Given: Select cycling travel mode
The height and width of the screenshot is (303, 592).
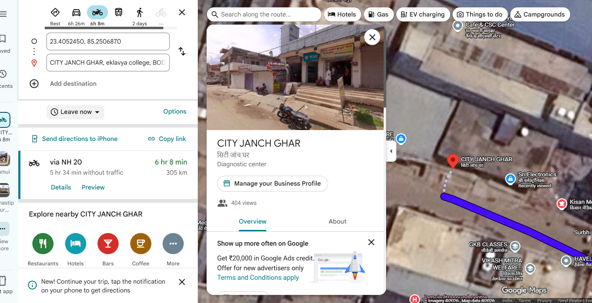Looking at the screenshot, I should click(161, 13).
